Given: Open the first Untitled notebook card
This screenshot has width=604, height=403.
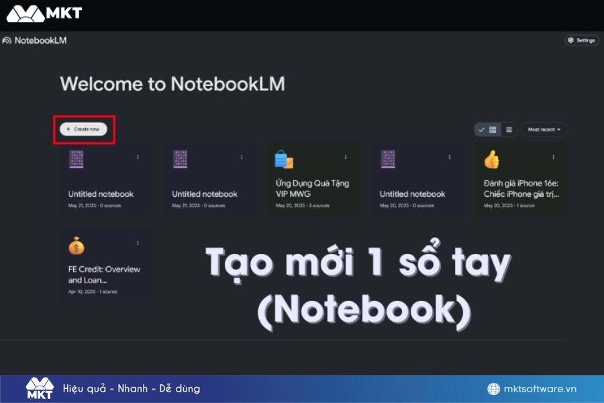Looking at the screenshot, I should point(101,194).
